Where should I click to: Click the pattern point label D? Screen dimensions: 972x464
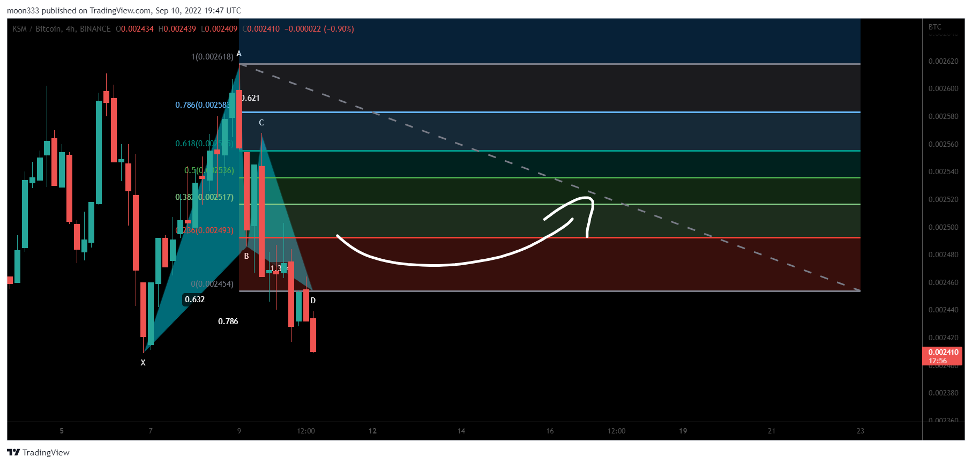coord(313,301)
